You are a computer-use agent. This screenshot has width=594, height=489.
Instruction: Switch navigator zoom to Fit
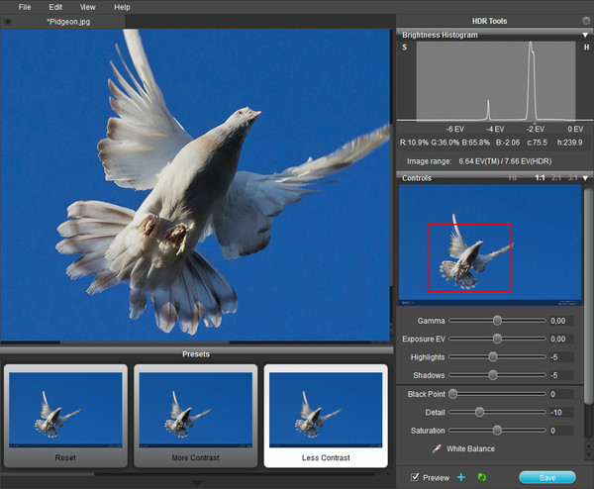coord(513,178)
